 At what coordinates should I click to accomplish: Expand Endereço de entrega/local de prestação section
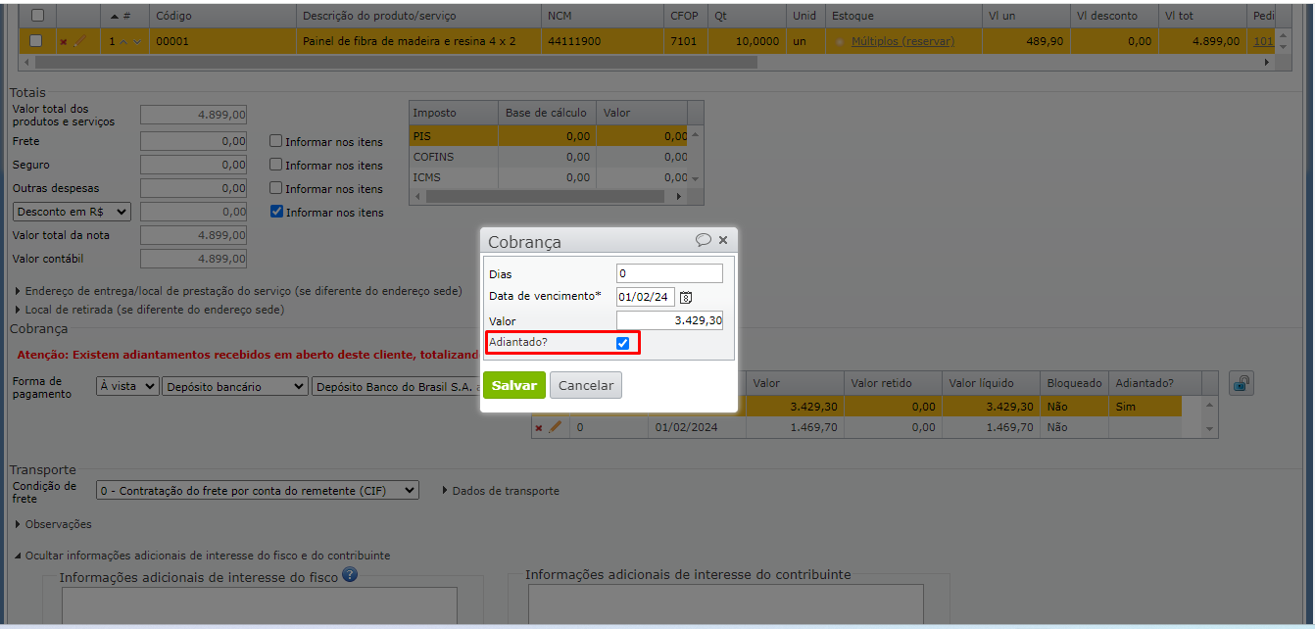point(239,291)
